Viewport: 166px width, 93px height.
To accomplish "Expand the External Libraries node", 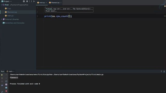I will [x=1, y=19].
